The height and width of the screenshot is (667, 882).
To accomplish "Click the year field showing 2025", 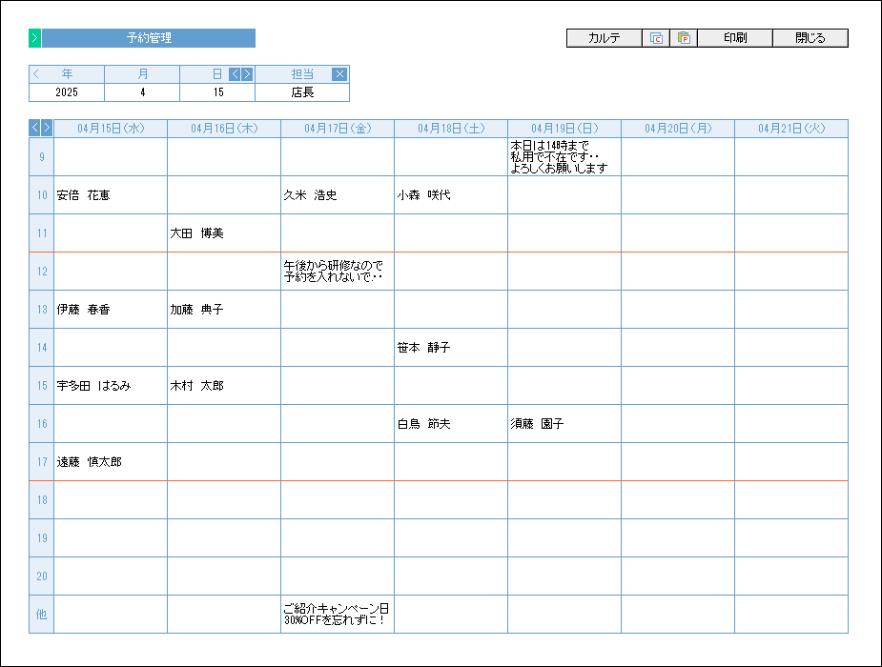I will click(x=67, y=92).
